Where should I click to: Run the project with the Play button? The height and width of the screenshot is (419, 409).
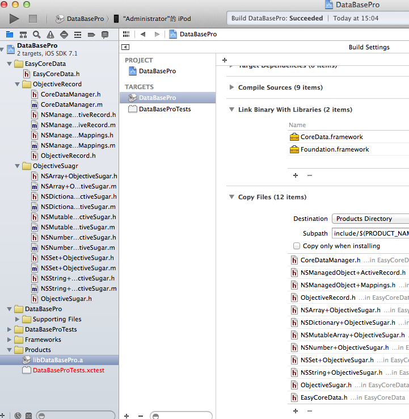click(x=14, y=19)
